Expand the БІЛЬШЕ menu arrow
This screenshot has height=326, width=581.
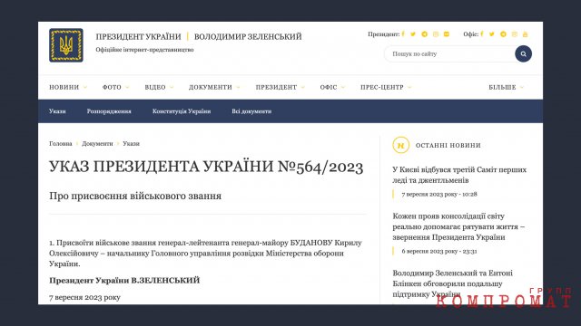pyautogui.click(x=522, y=87)
